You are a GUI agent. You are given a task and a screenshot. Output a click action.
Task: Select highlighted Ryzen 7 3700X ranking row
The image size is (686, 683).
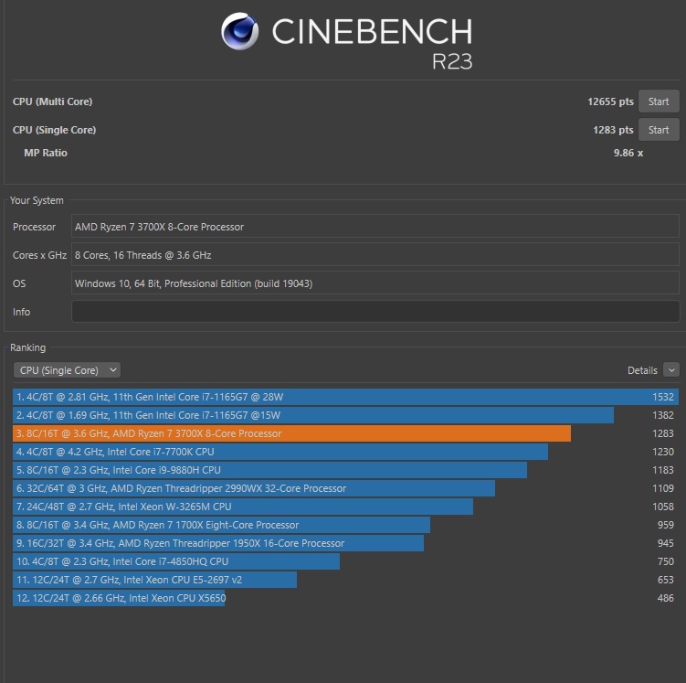click(345, 433)
